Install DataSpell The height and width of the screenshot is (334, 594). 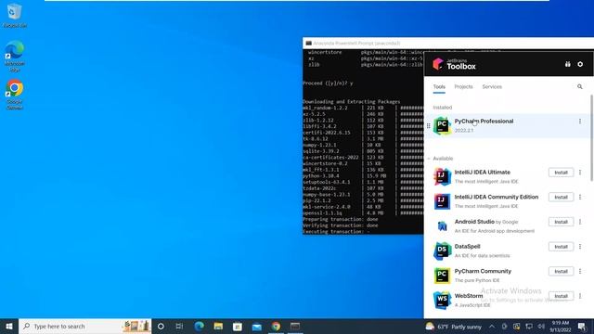pyautogui.click(x=561, y=247)
